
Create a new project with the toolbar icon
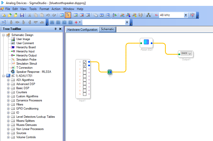pyautogui.click(x=4, y=15)
